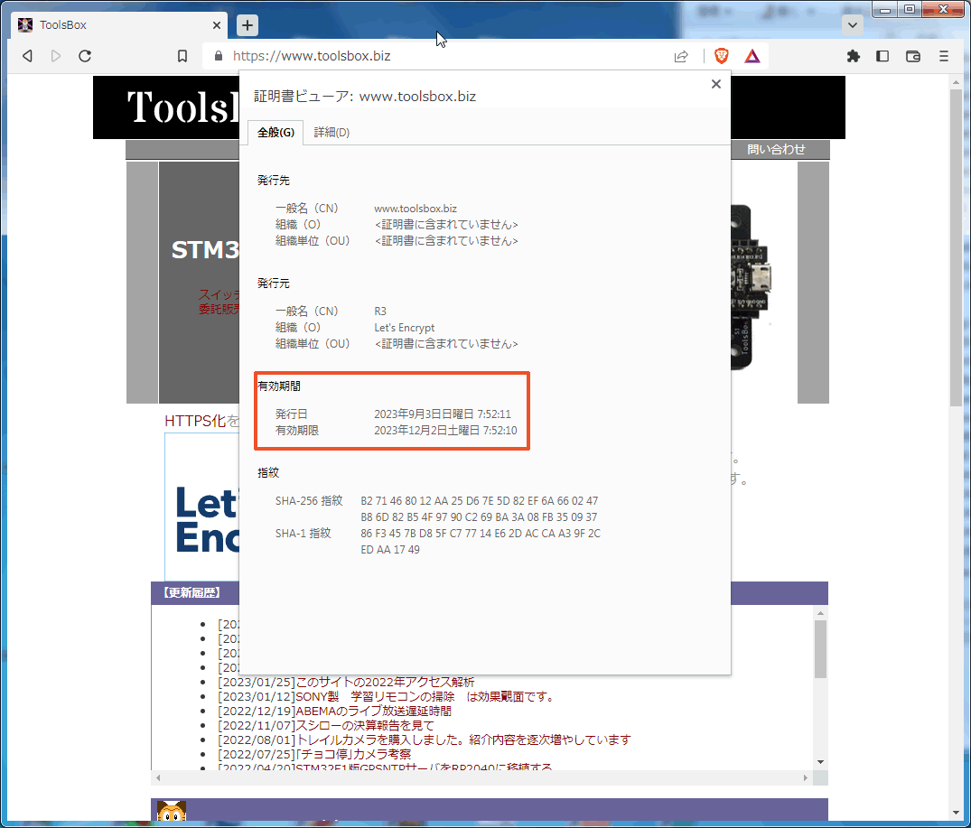The width and height of the screenshot is (971, 828).
Task: Open the トレイルカメラを購入しました link
Action: [x=463, y=740]
